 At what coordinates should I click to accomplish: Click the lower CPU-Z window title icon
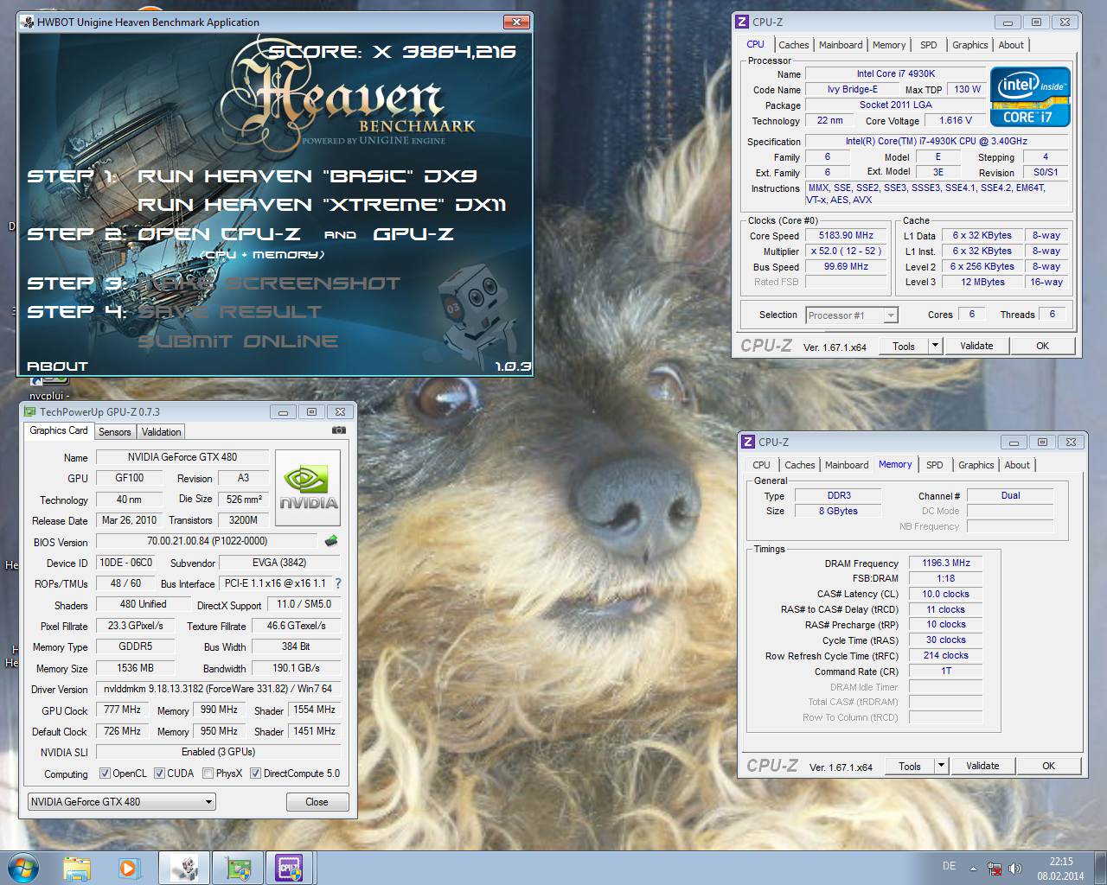(748, 442)
